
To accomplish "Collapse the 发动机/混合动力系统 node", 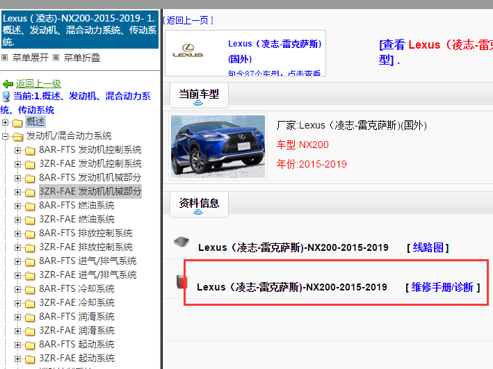I will pyautogui.click(x=5, y=136).
